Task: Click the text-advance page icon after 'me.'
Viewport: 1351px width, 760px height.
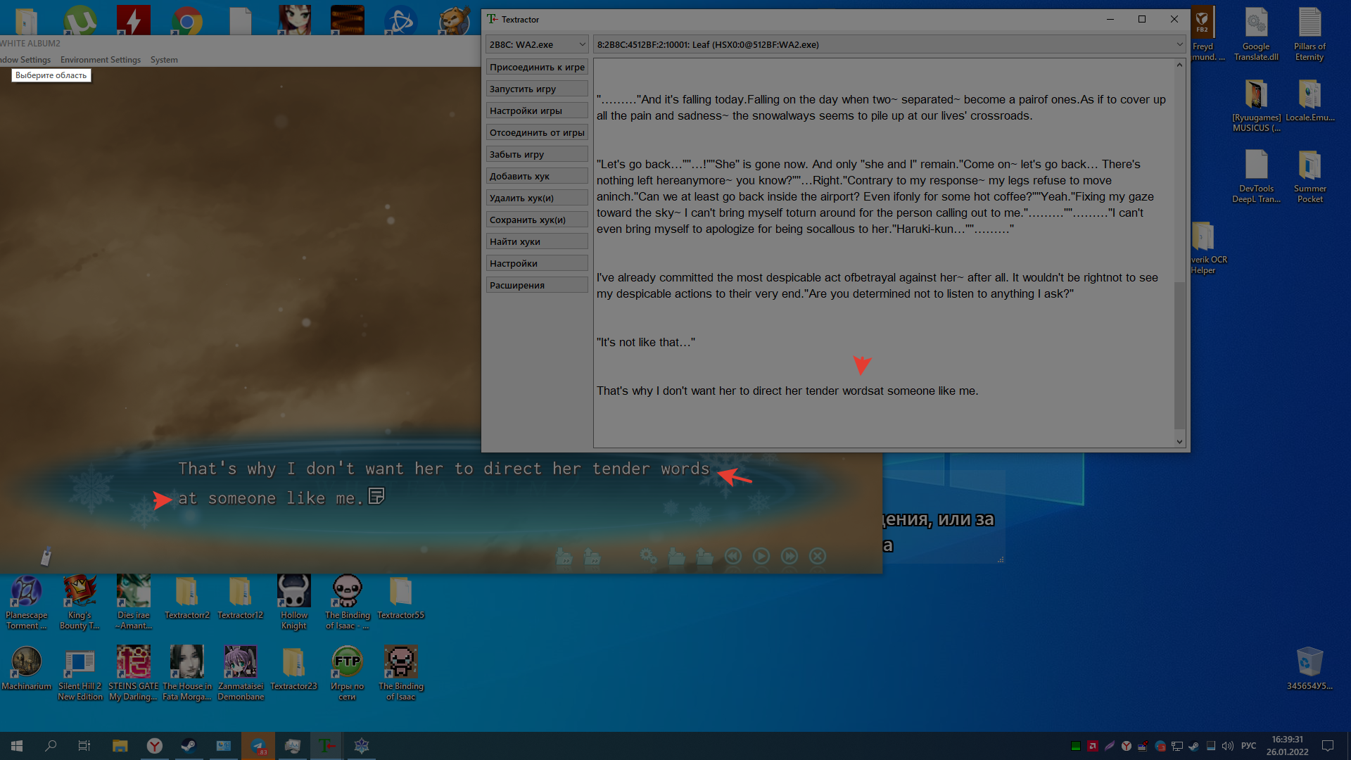Action: (376, 496)
